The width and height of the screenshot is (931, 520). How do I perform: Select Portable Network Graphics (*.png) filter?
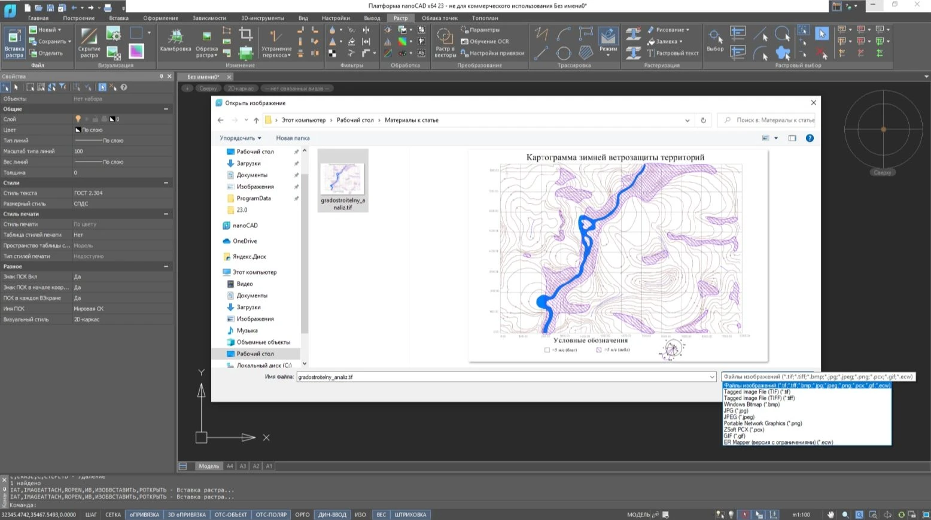tap(762, 423)
